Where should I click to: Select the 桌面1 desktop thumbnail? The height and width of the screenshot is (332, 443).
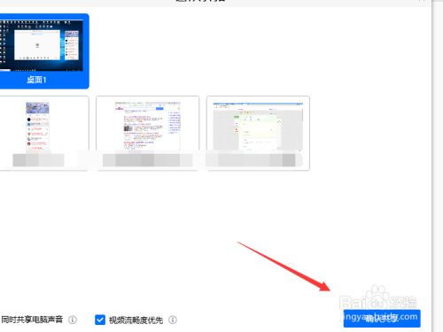coord(43,51)
